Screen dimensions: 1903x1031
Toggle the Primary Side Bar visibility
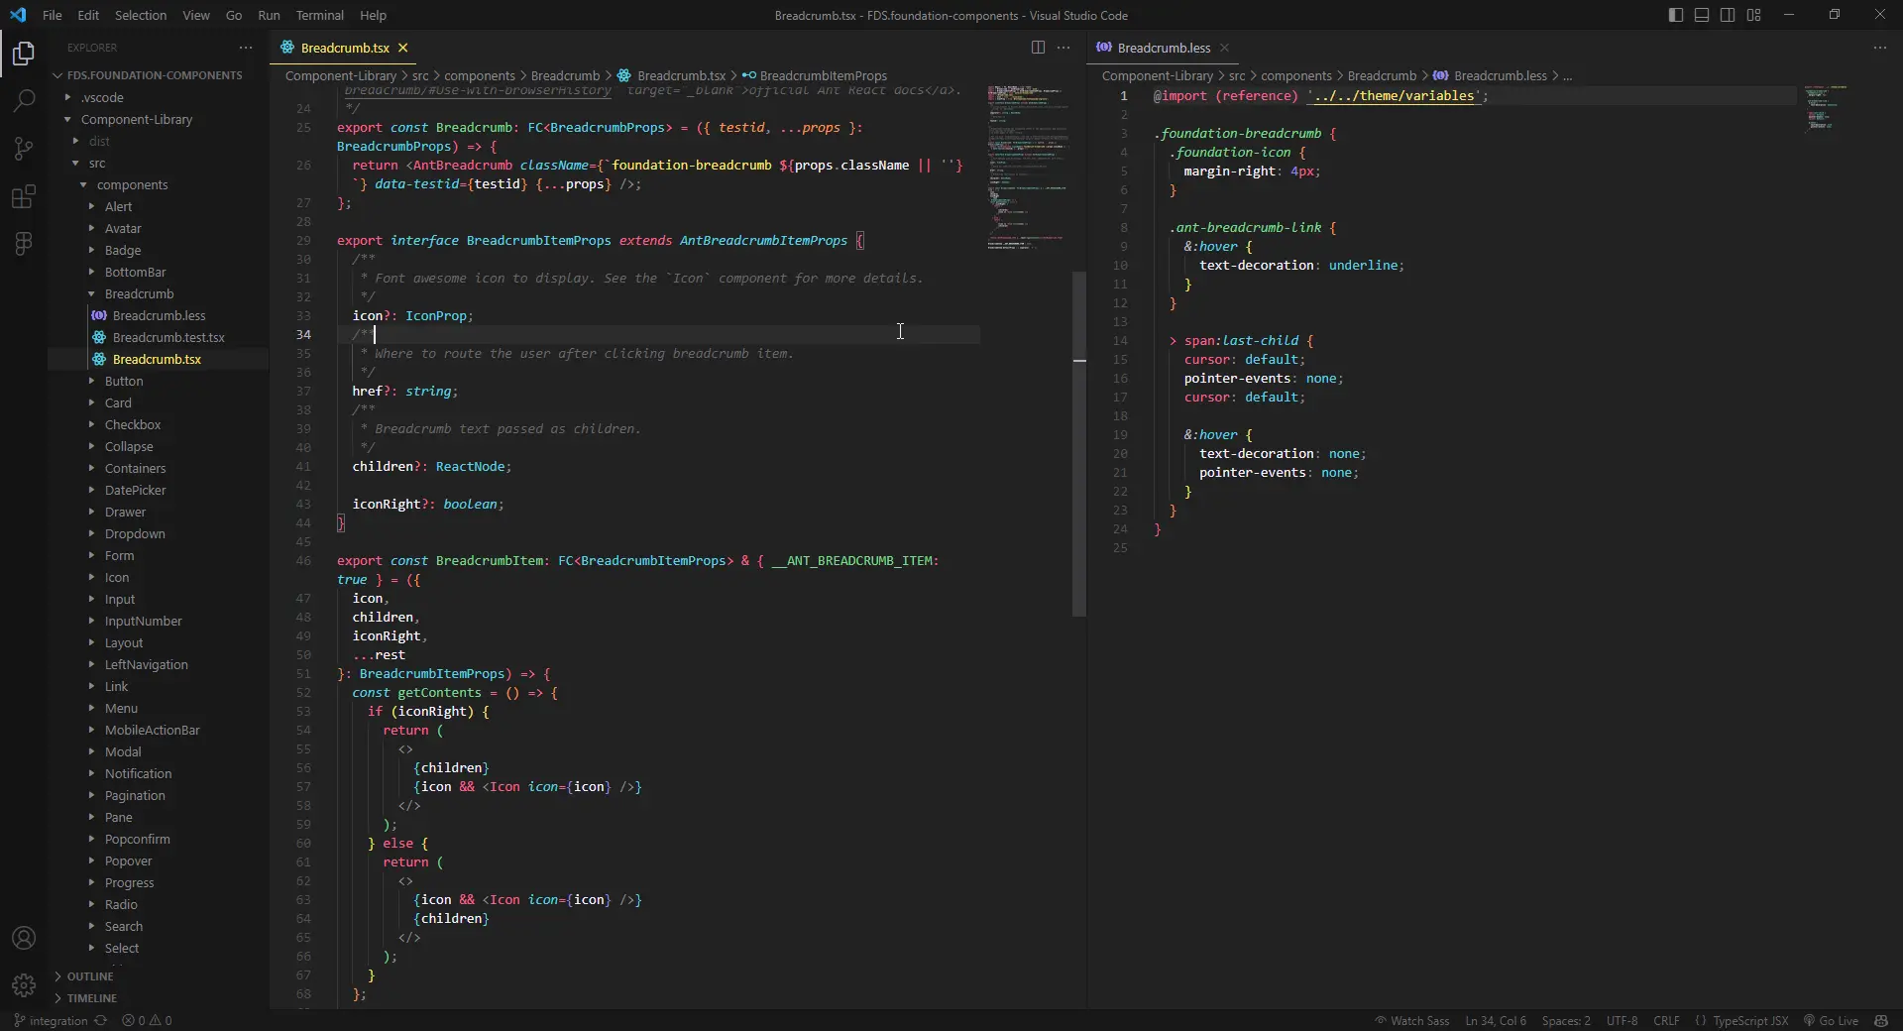pos(1676,15)
